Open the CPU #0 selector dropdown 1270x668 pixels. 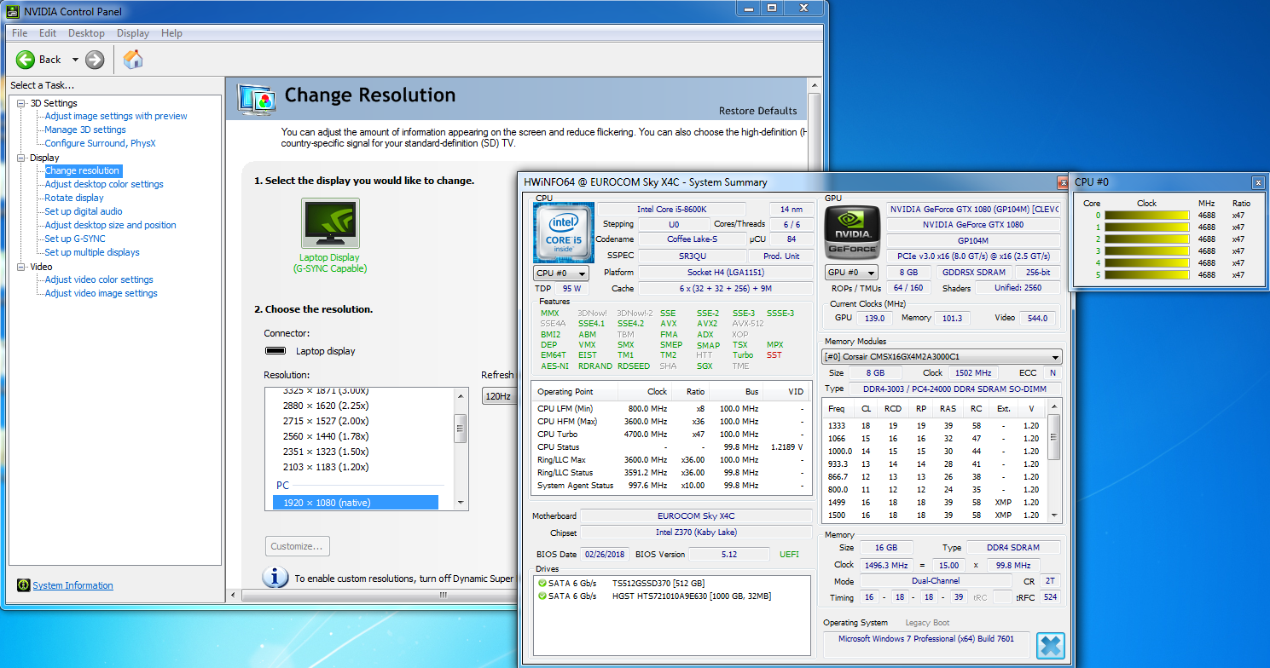560,274
